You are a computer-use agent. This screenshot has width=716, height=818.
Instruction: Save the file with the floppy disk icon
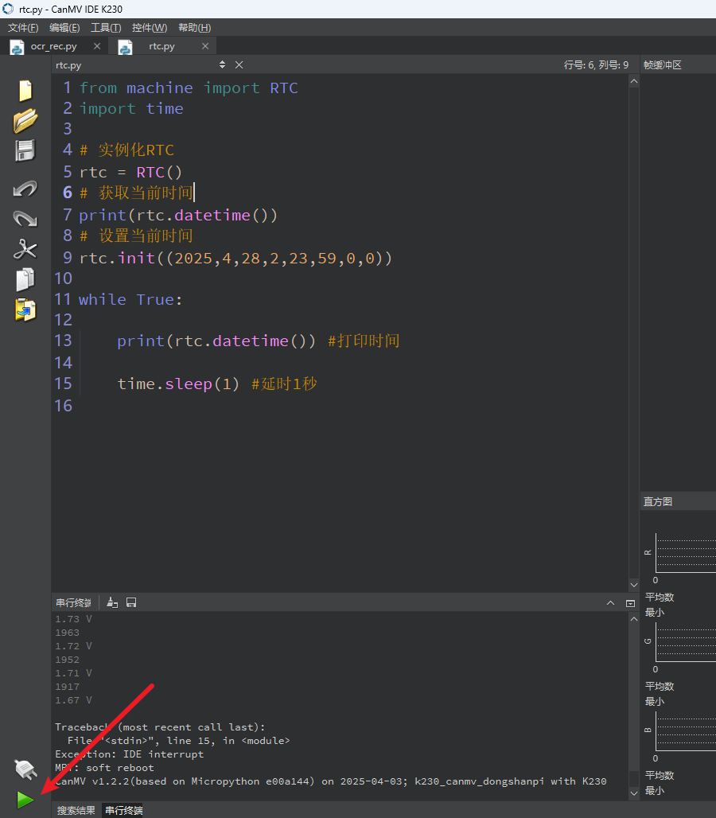(x=25, y=150)
